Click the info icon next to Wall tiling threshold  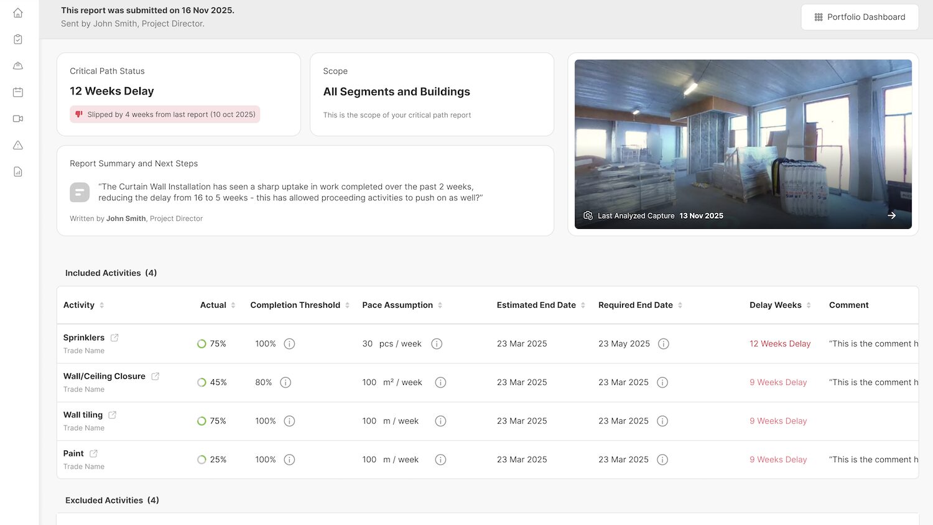[289, 420]
